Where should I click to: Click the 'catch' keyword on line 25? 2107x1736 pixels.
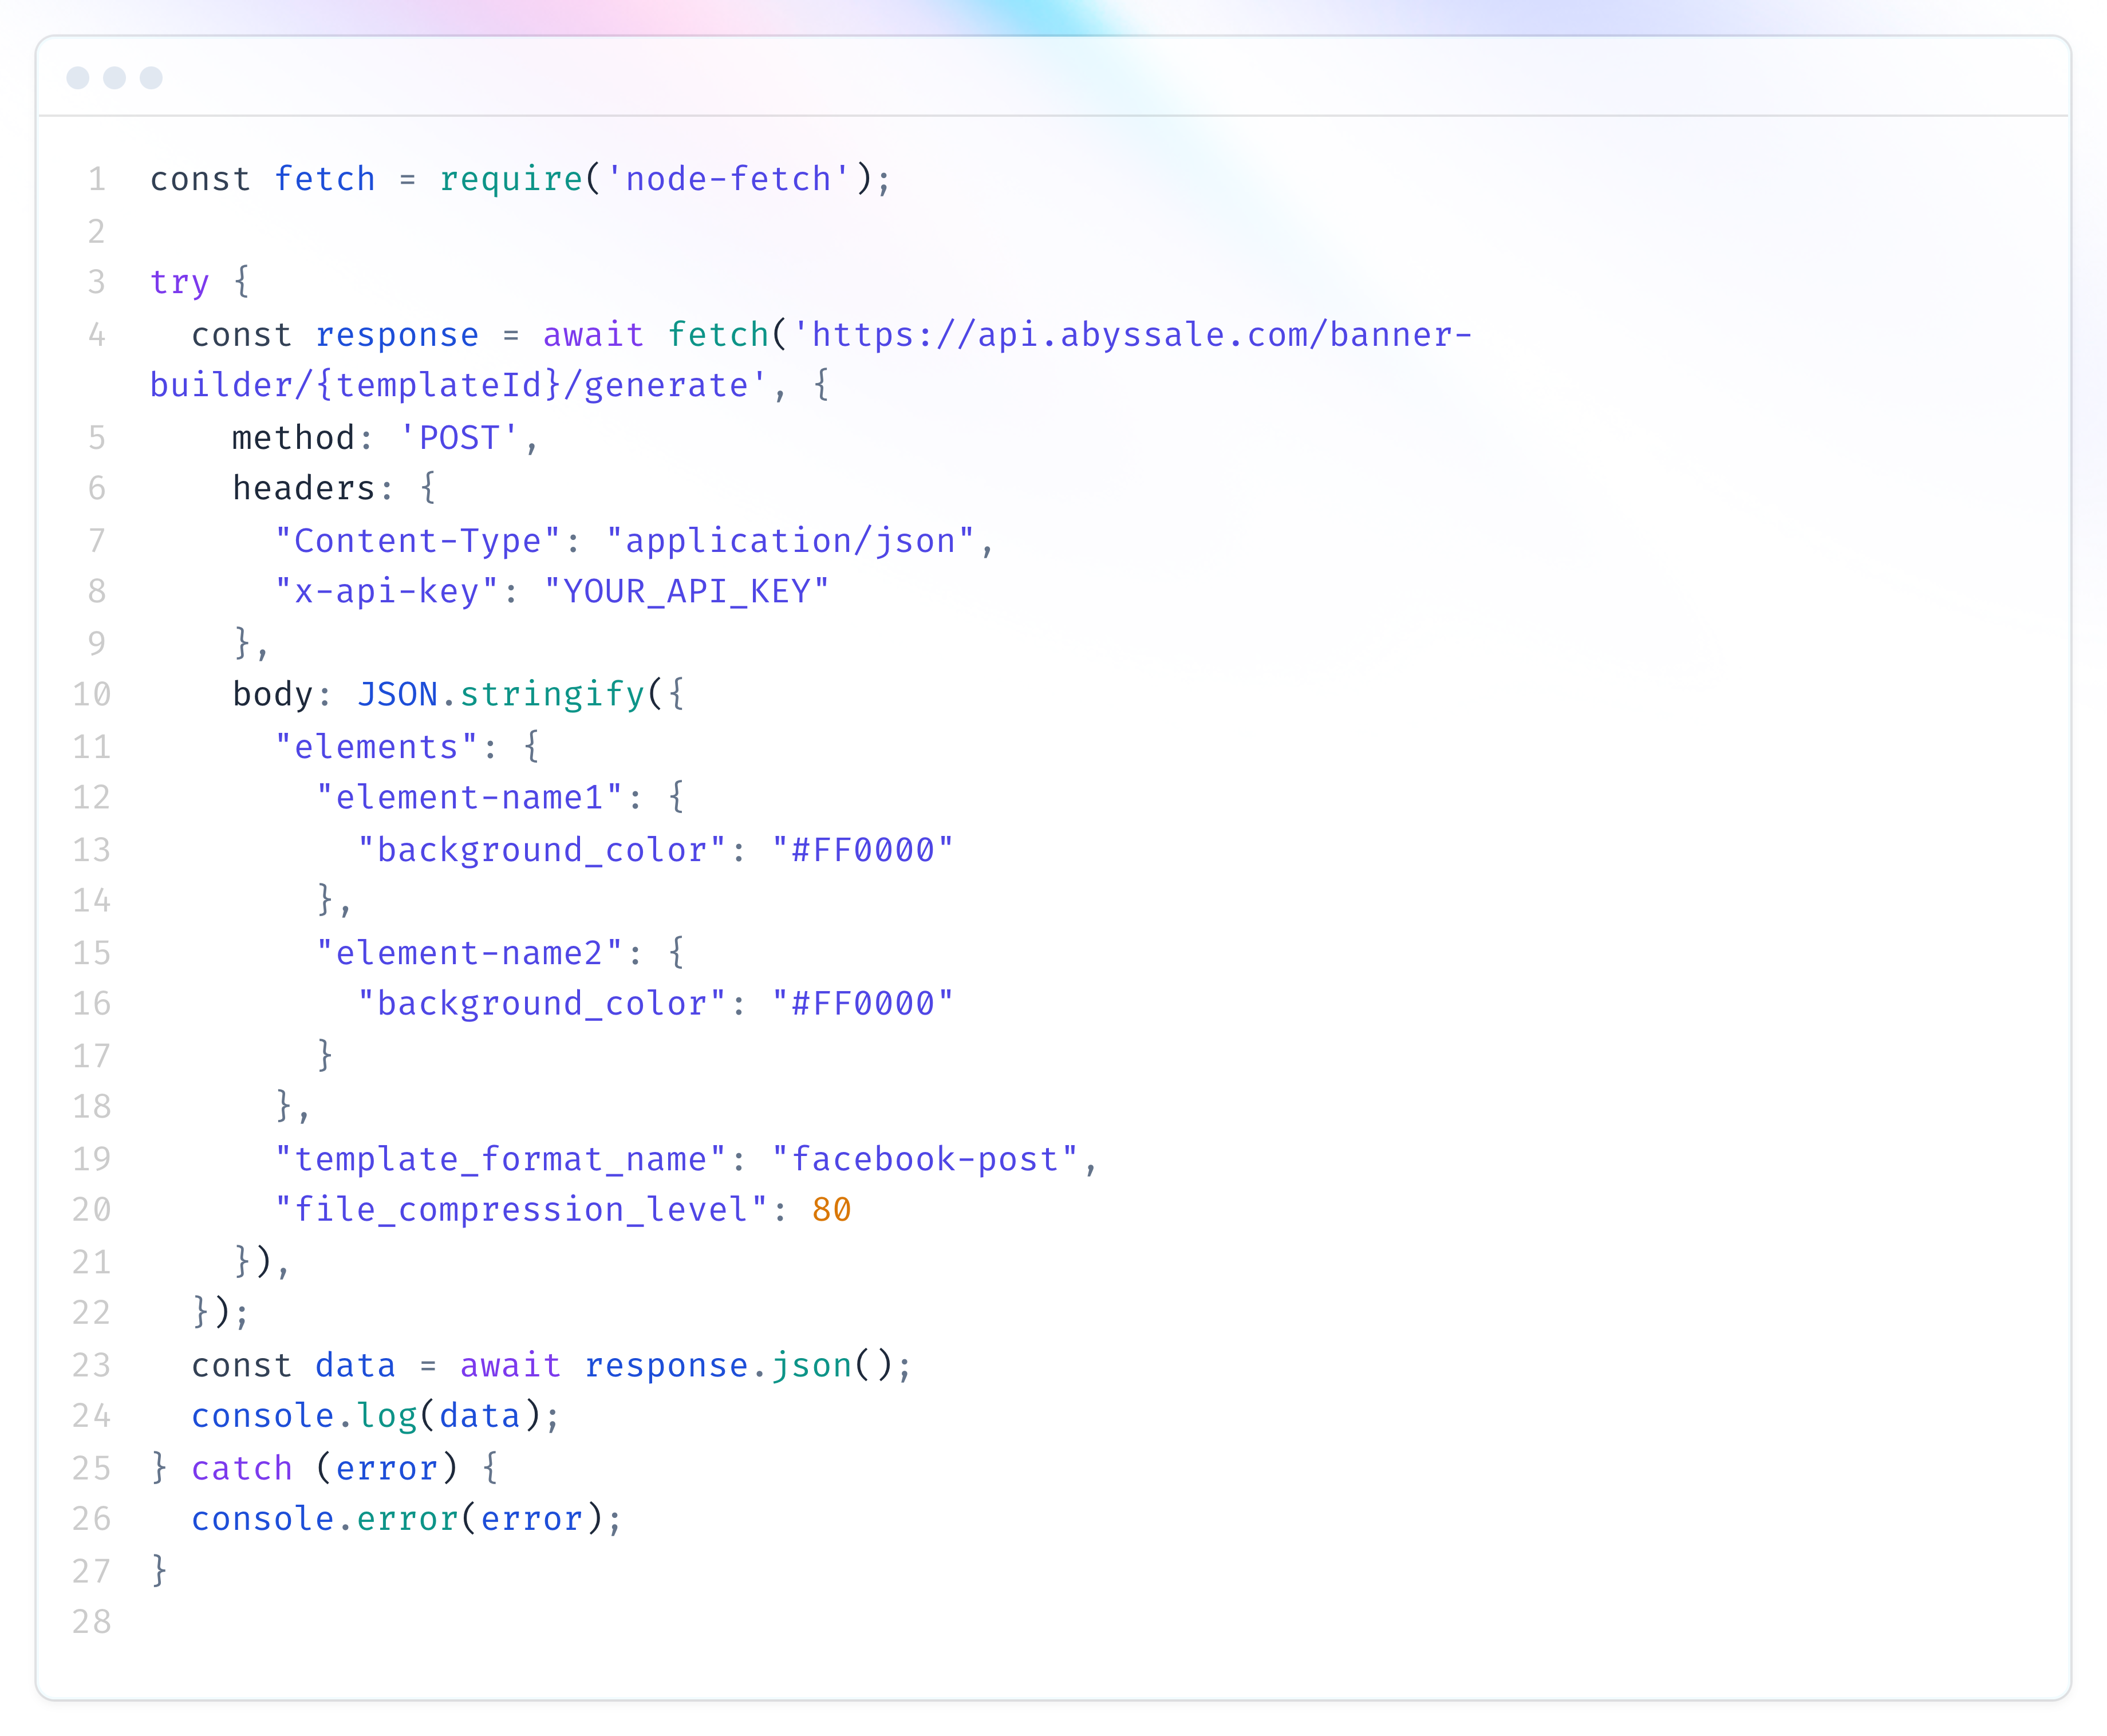[x=242, y=1469]
